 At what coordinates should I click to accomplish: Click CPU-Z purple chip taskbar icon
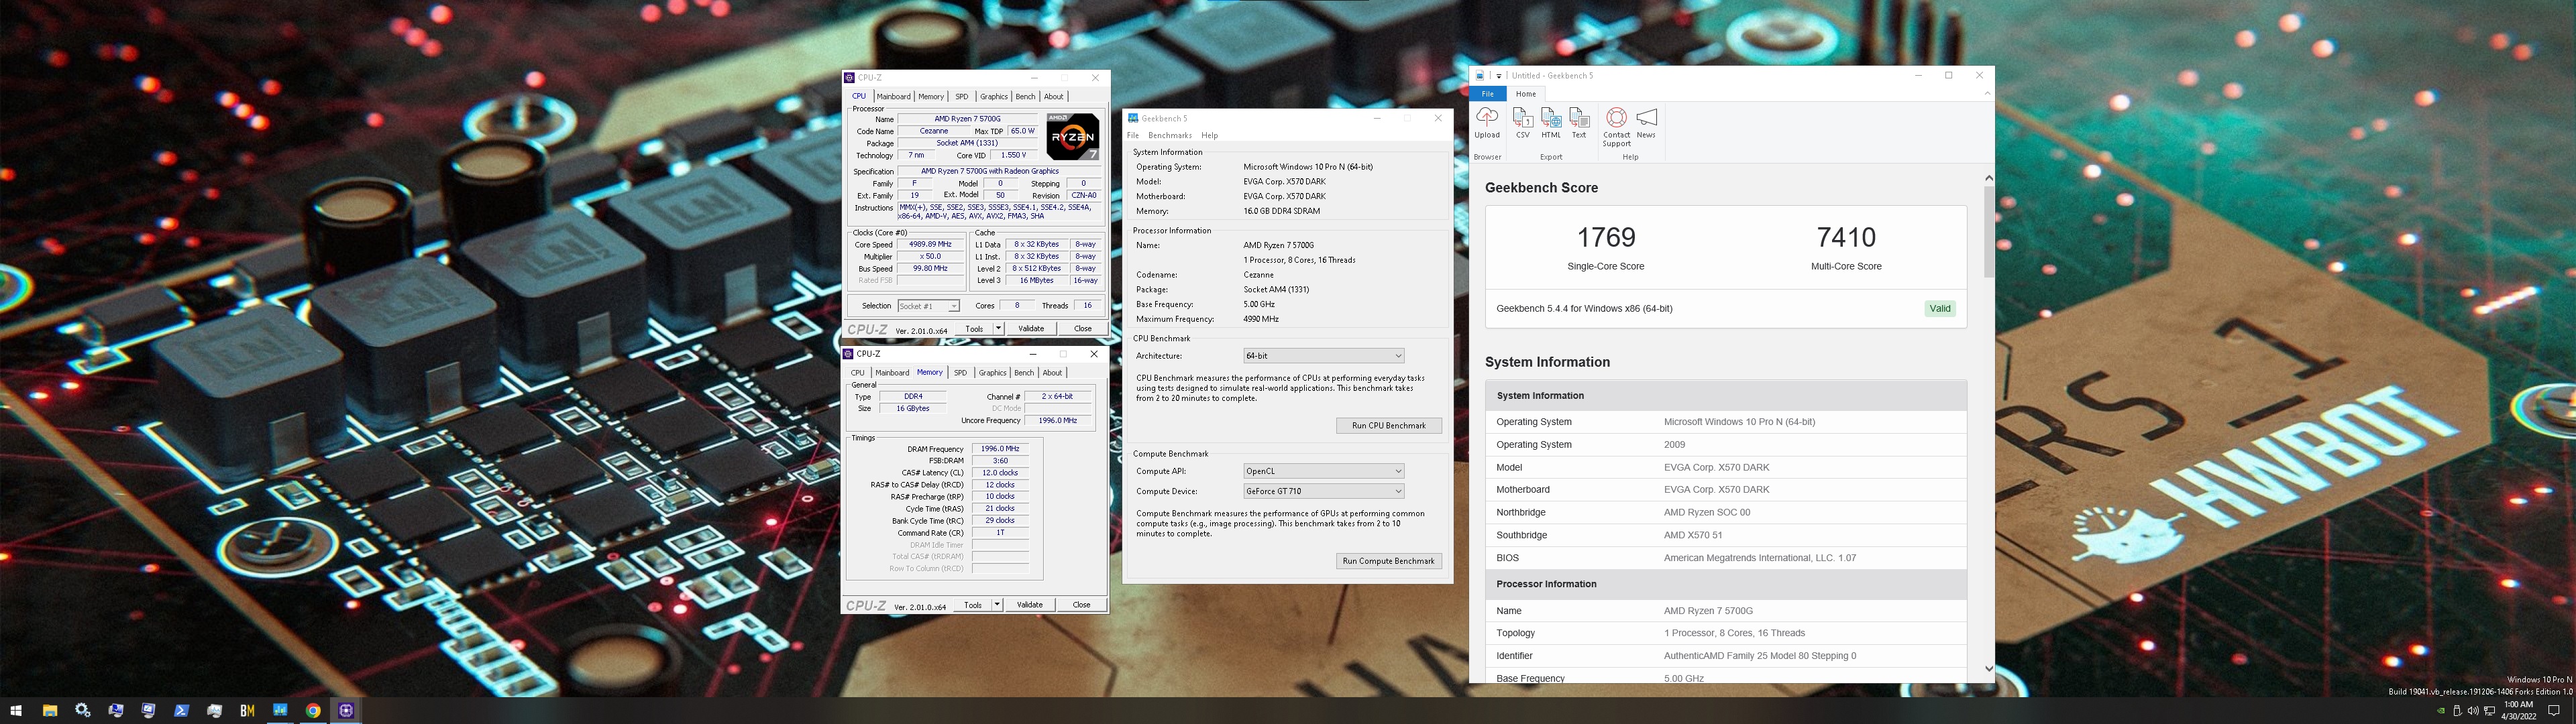(346, 711)
